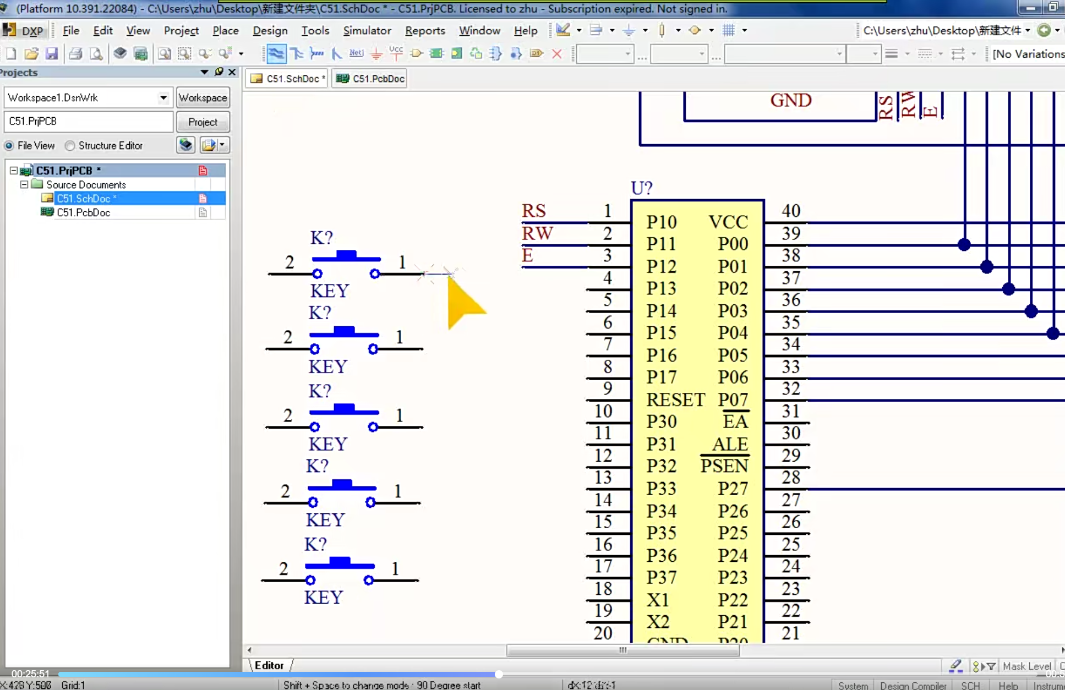1065x690 pixels.
Task: Click the Grids icon in utilities toolbar
Action: 729,30
